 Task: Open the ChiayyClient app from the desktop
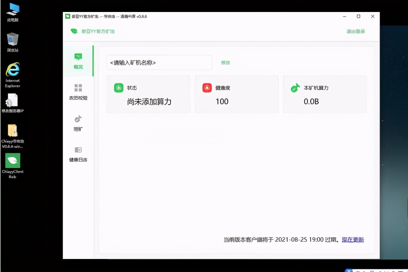pos(12,160)
